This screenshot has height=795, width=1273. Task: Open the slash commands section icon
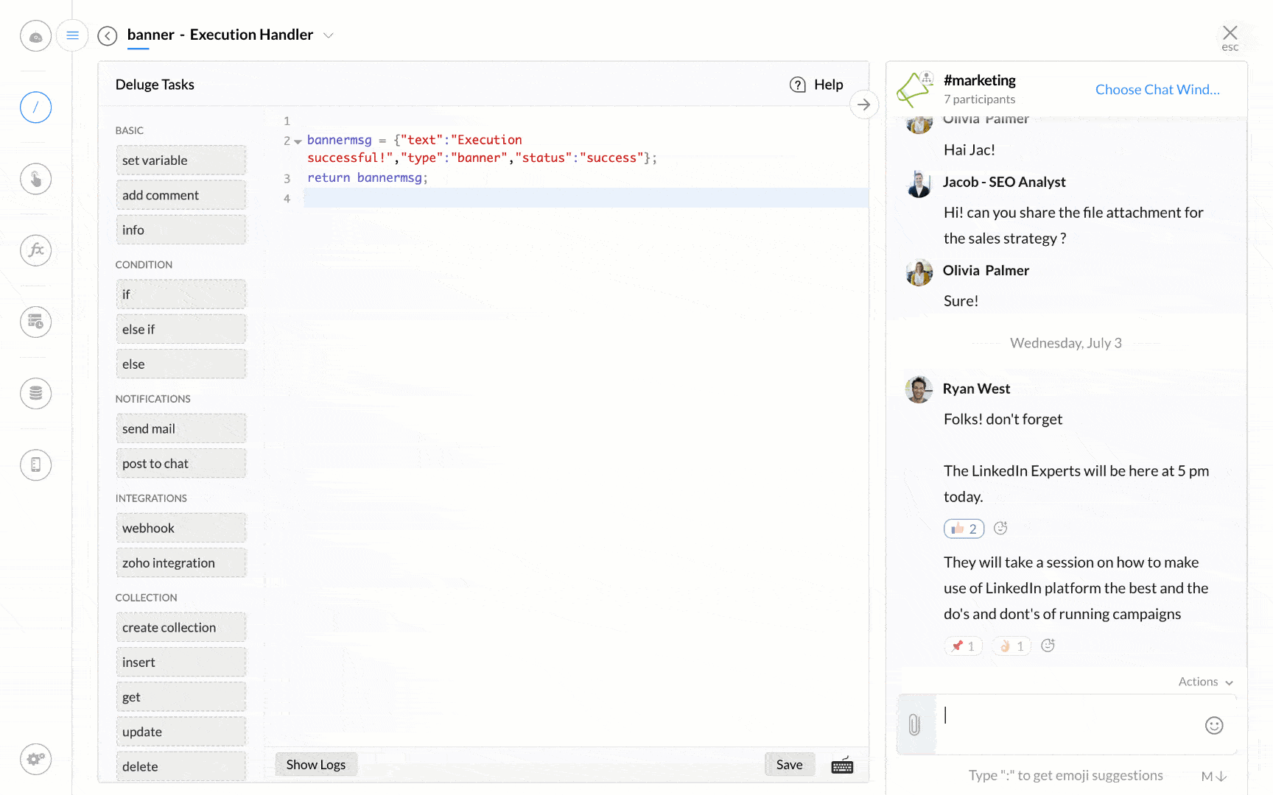pos(35,107)
